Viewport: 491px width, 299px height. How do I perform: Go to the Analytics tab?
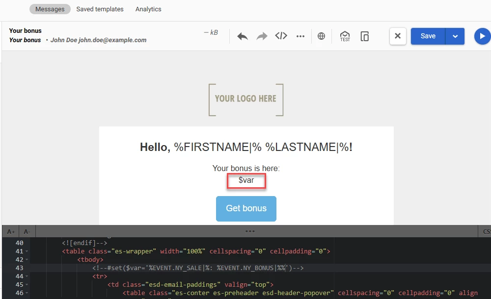(148, 9)
